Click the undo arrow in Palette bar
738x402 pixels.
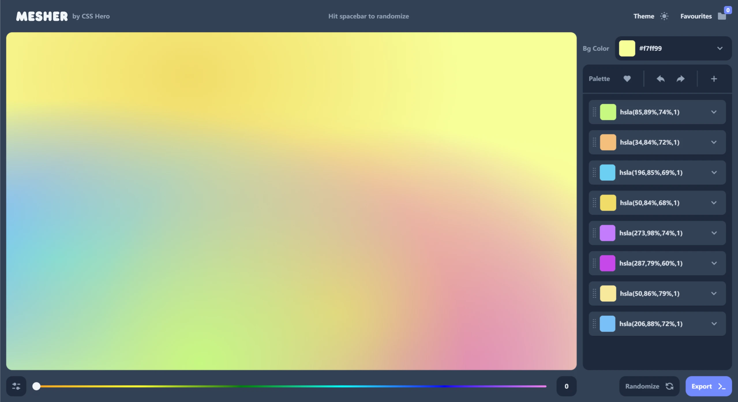click(x=660, y=79)
